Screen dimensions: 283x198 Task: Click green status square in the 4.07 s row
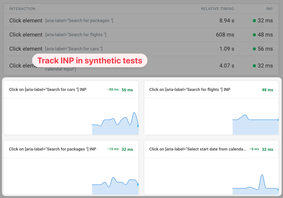tap(254, 66)
